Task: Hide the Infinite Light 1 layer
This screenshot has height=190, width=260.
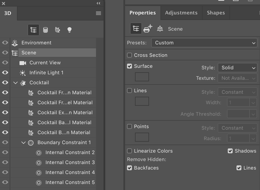Action: 5,73
